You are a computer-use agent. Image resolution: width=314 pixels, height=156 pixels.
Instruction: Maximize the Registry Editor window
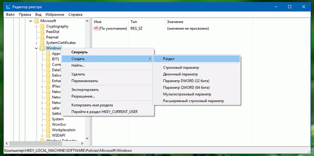pyautogui.click(x=289, y=7)
